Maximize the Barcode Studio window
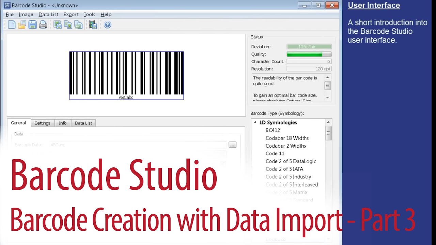The height and width of the screenshot is (245, 436). click(x=318, y=5)
